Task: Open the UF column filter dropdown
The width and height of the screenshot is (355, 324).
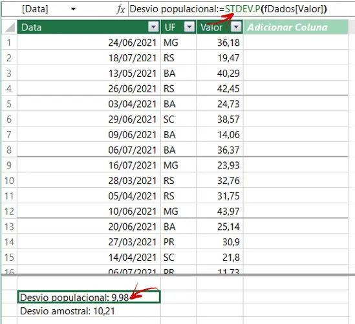Action: (189, 27)
